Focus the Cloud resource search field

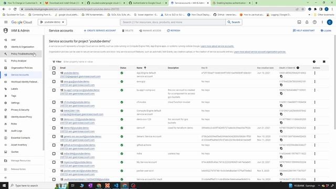coord(173,22)
